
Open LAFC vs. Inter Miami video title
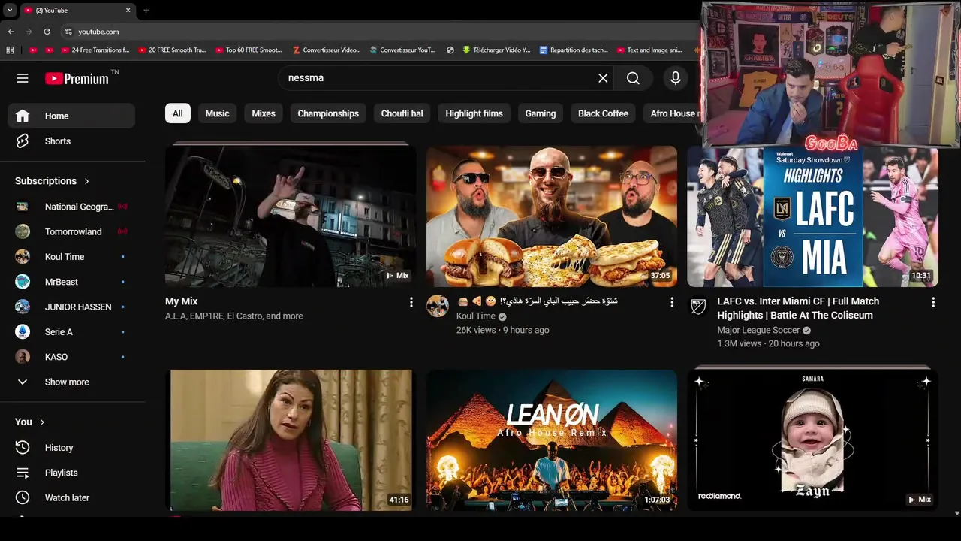[798, 308]
